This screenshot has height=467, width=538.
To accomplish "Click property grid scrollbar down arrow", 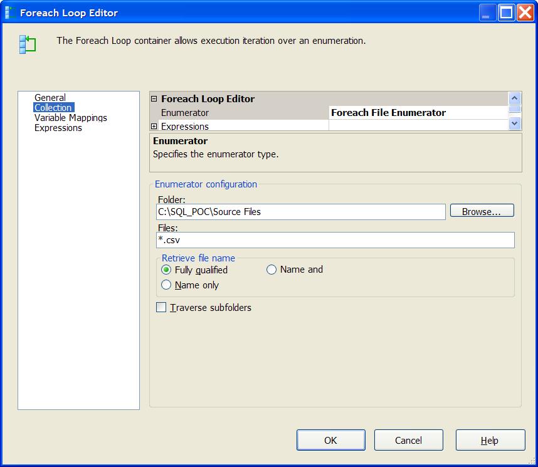I will [514, 123].
